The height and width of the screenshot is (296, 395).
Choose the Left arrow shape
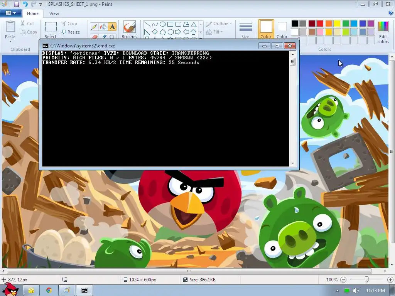click(x=186, y=32)
